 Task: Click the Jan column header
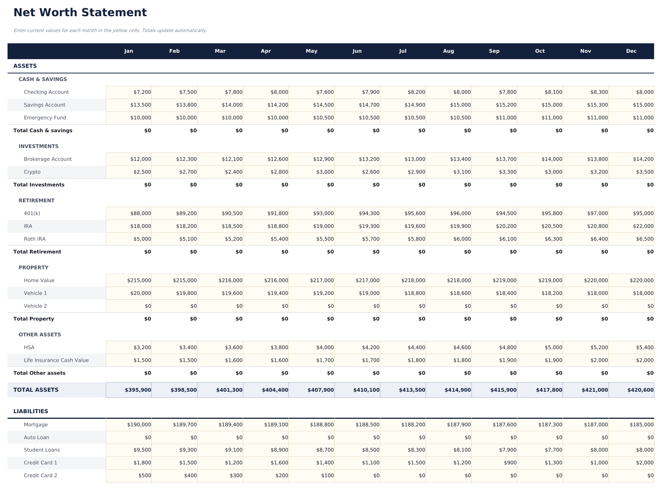pyautogui.click(x=129, y=51)
